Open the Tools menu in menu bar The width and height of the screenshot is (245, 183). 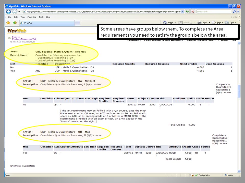pyautogui.click(x=41, y=17)
